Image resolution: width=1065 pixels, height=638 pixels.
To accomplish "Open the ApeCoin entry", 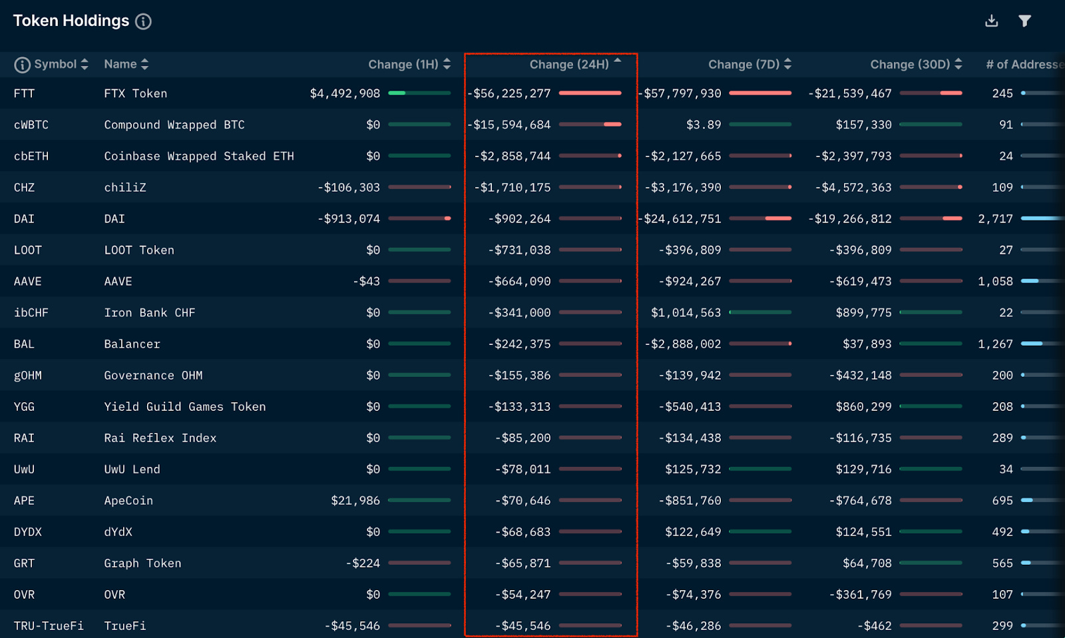I will [x=128, y=500].
